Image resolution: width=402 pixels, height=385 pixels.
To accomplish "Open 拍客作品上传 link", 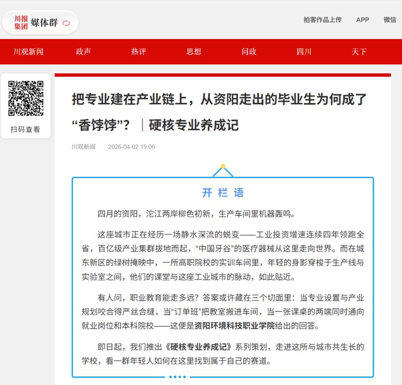I will [323, 20].
